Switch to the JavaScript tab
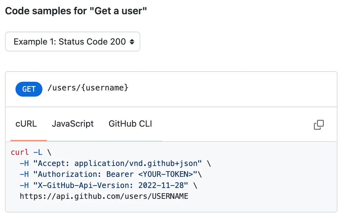 (x=73, y=124)
